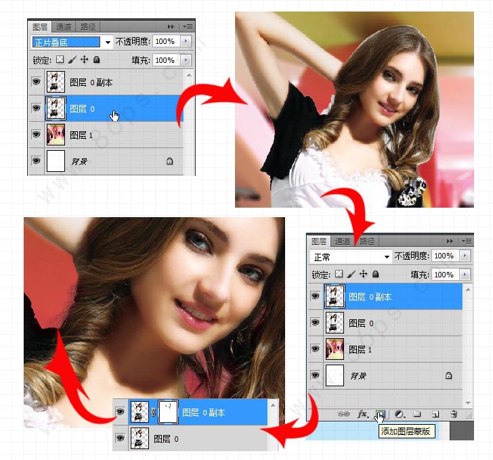This screenshot has height=460, width=493.
Task: Click the mask link chain on 图层 0 副本
Action: [x=154, y=412]
